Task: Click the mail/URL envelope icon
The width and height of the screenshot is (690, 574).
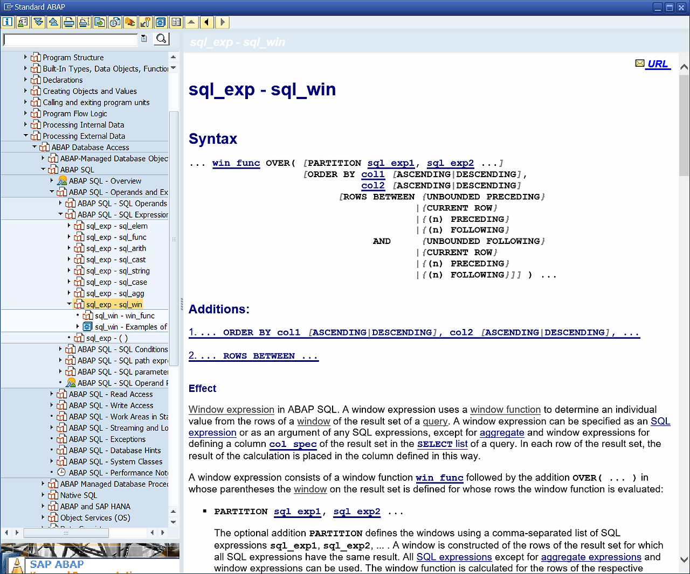Action: click(639, 63)
